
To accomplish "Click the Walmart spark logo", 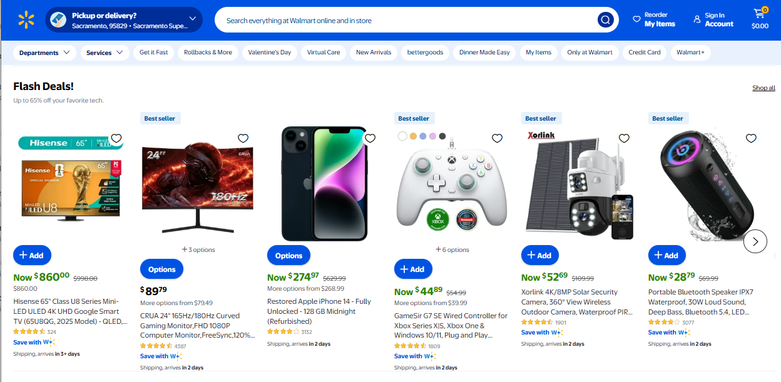I will coord(26,19).
